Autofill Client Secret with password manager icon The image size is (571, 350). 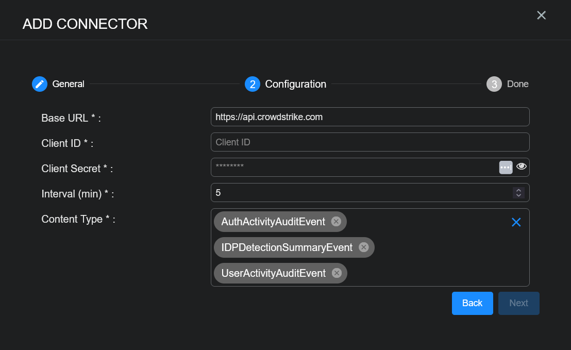[x=506, y=167]
